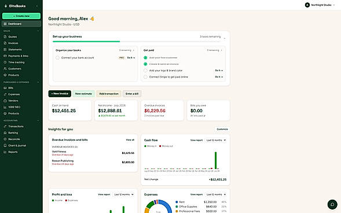Collapse the Accounting section in sidebar

coord(38,120)
